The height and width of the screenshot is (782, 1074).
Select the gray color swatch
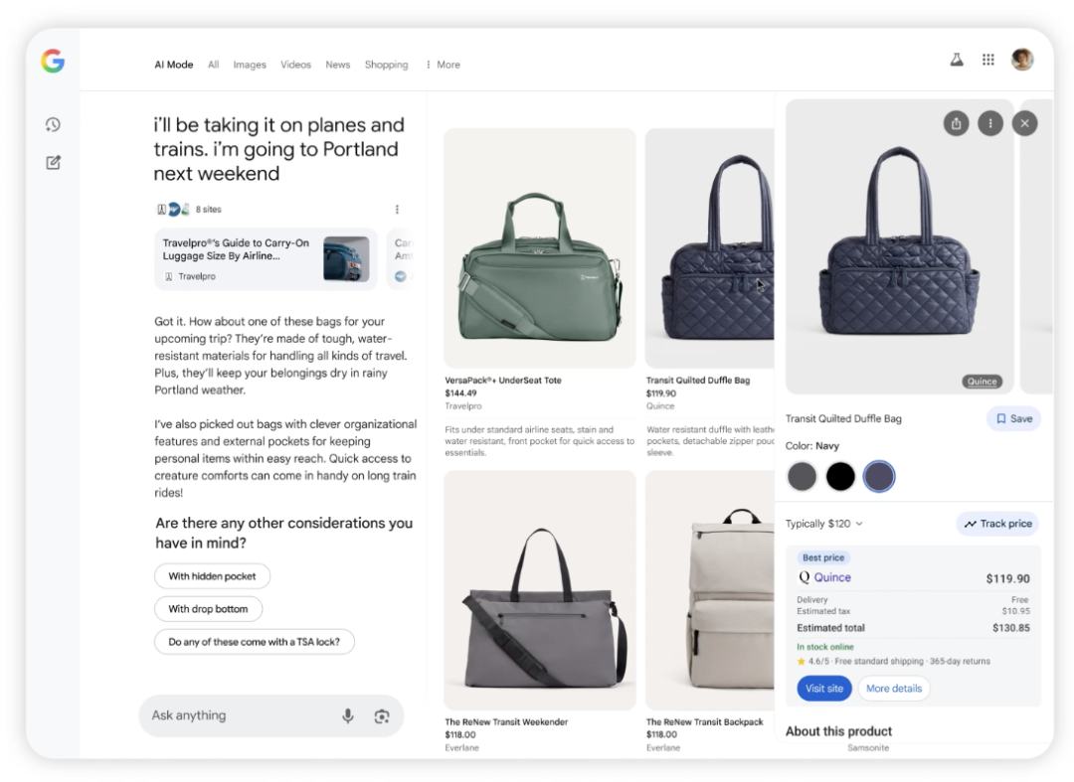click(802, 476)
